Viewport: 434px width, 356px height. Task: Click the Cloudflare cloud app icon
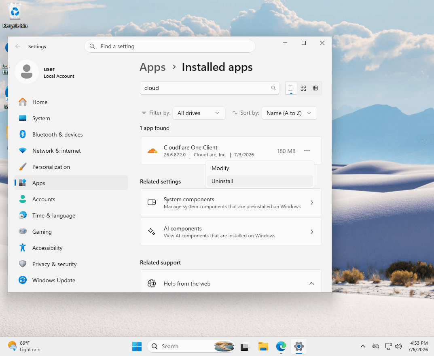[152, 151]
